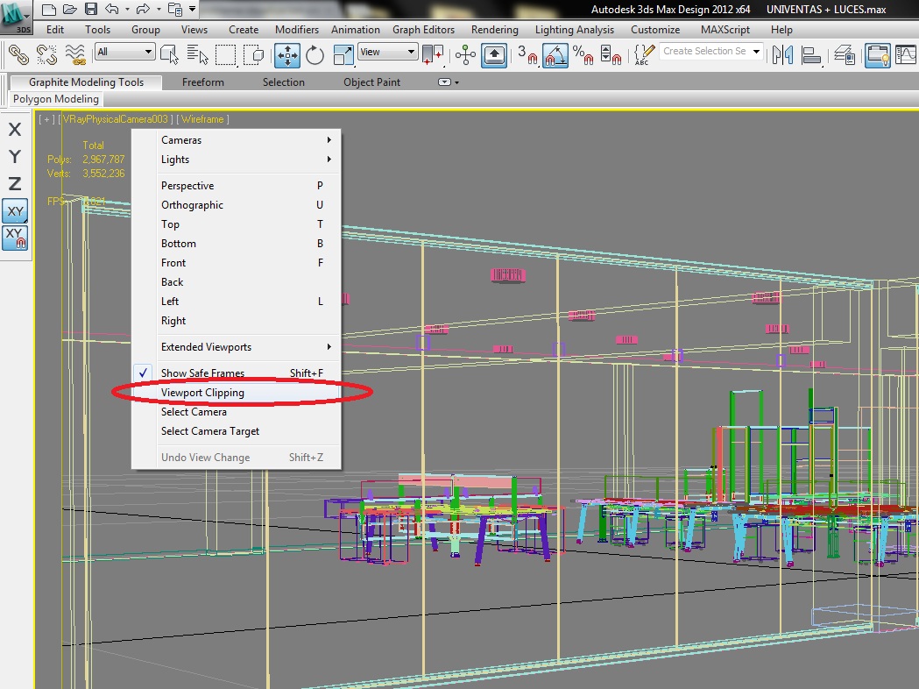Viewport: 919px width, 689px height.
Task: Click the Align tool icon
Action: click(812, 55)
